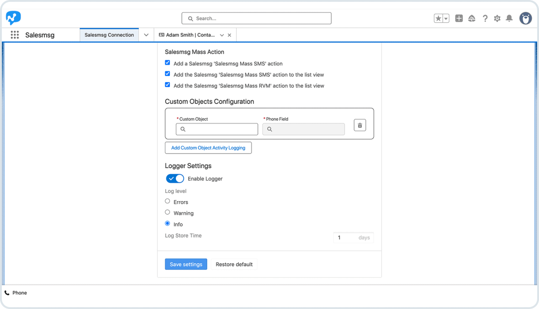539x309 pixels.
Task: View notifications via the bell icon
Action: tap(509, 18)
